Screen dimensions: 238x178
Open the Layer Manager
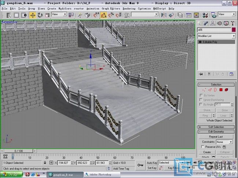point(180,15)
